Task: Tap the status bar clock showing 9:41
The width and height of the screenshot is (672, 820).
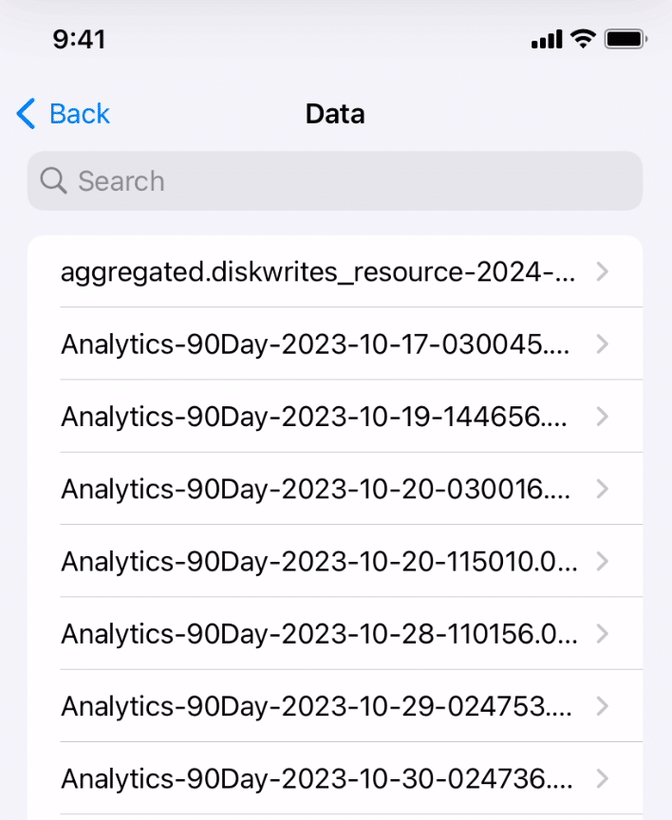Action: pyautogui.click(x=81, y=39)
